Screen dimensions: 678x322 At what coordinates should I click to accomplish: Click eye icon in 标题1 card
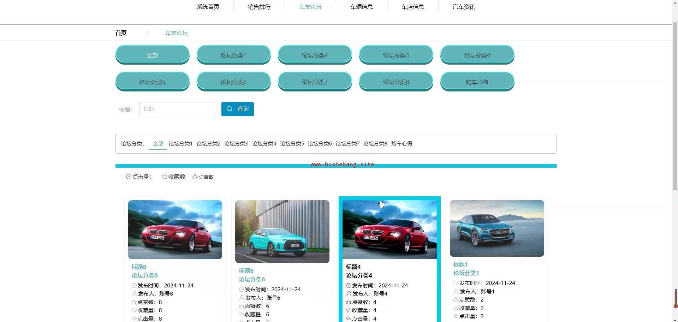pos(456,316)
